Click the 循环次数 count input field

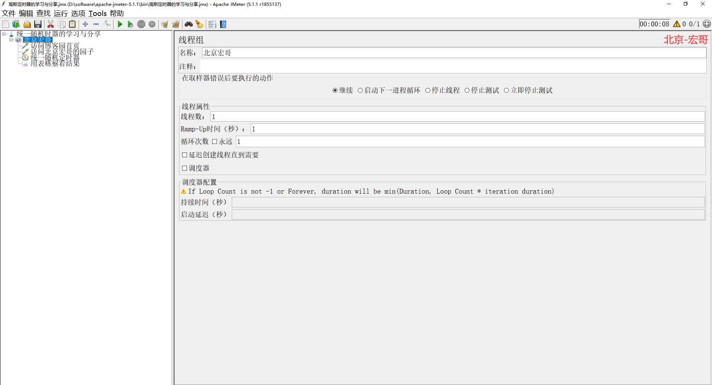coord(470,142)
